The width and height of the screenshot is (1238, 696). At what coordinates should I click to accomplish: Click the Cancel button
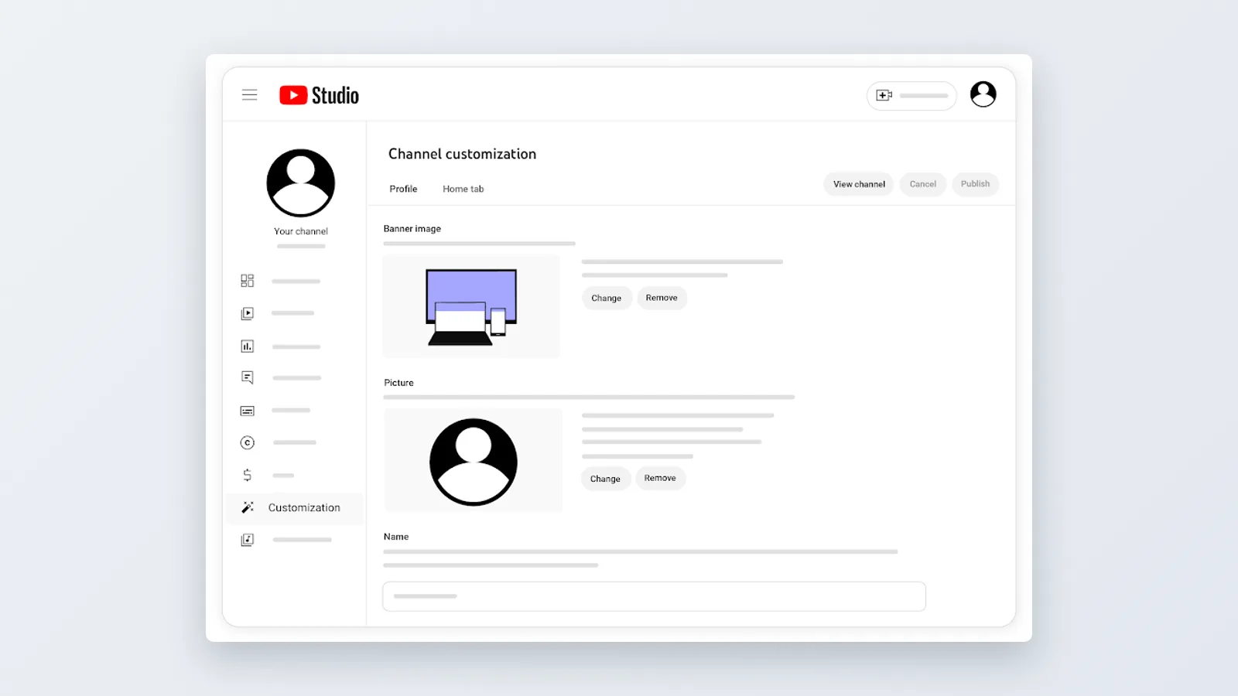click(922, 184)
